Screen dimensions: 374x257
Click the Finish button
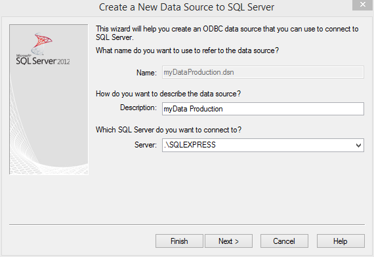(x=179, y=241)
